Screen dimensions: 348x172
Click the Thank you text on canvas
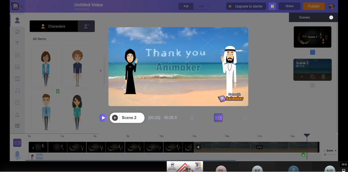coord(176,53)
